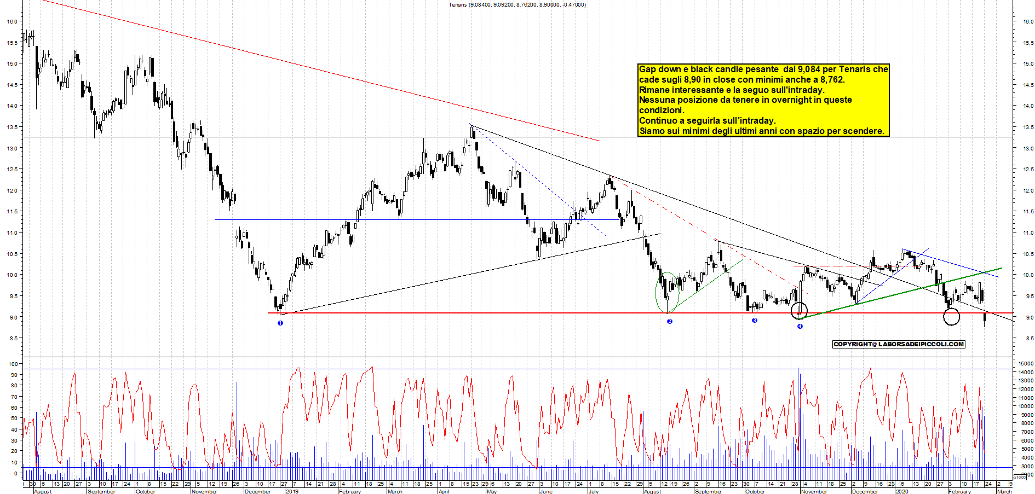
Task: Click the black circle at the February 2020 low
Action: point(952,316)
